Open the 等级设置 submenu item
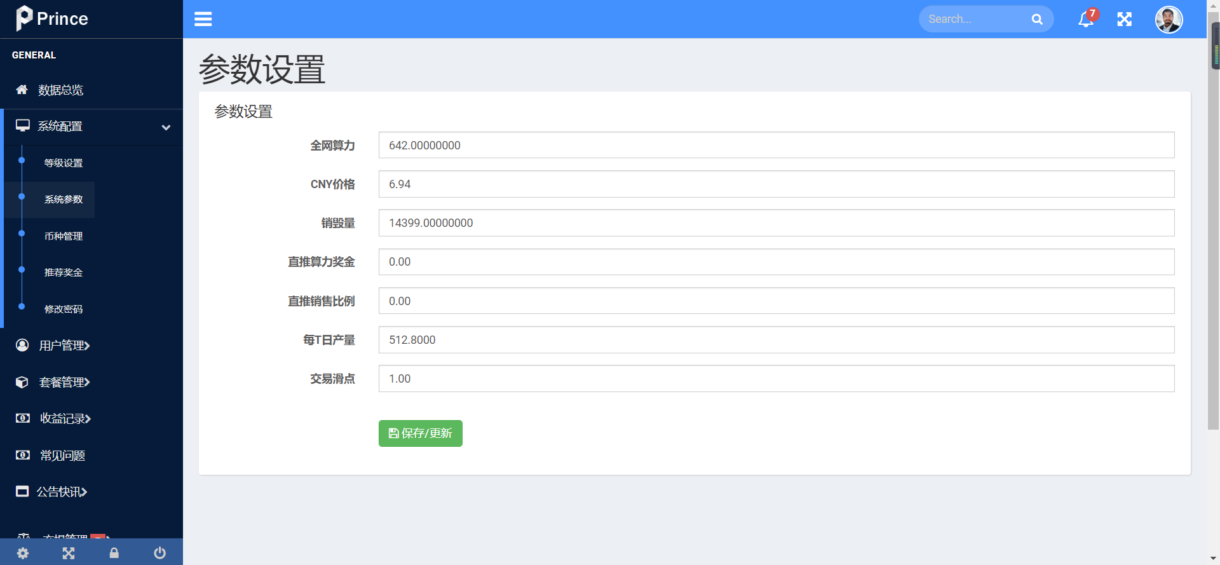The height and width of the screenshot is (565, 1220). (64, 163)
